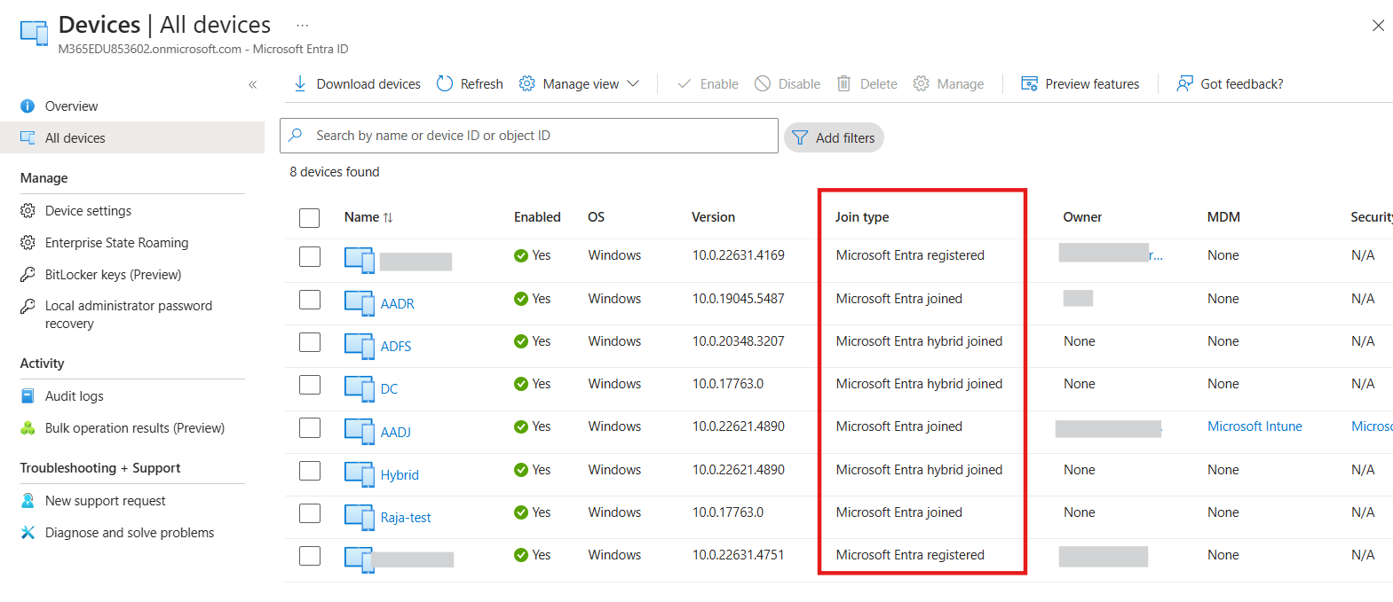The image size is (1393, 602).
Task: Select the AADJ device checkbox
Action: coord(310,427)
